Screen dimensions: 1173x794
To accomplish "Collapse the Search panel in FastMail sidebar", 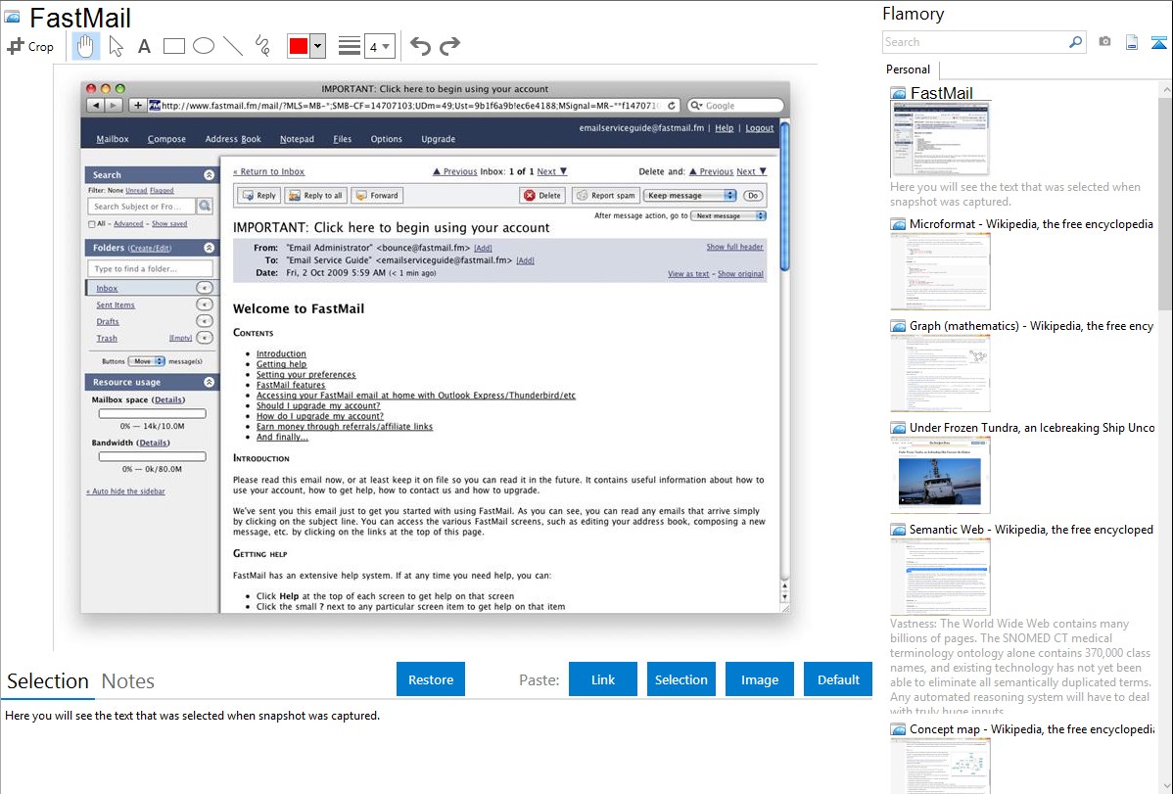I will [x=209, y=174].
